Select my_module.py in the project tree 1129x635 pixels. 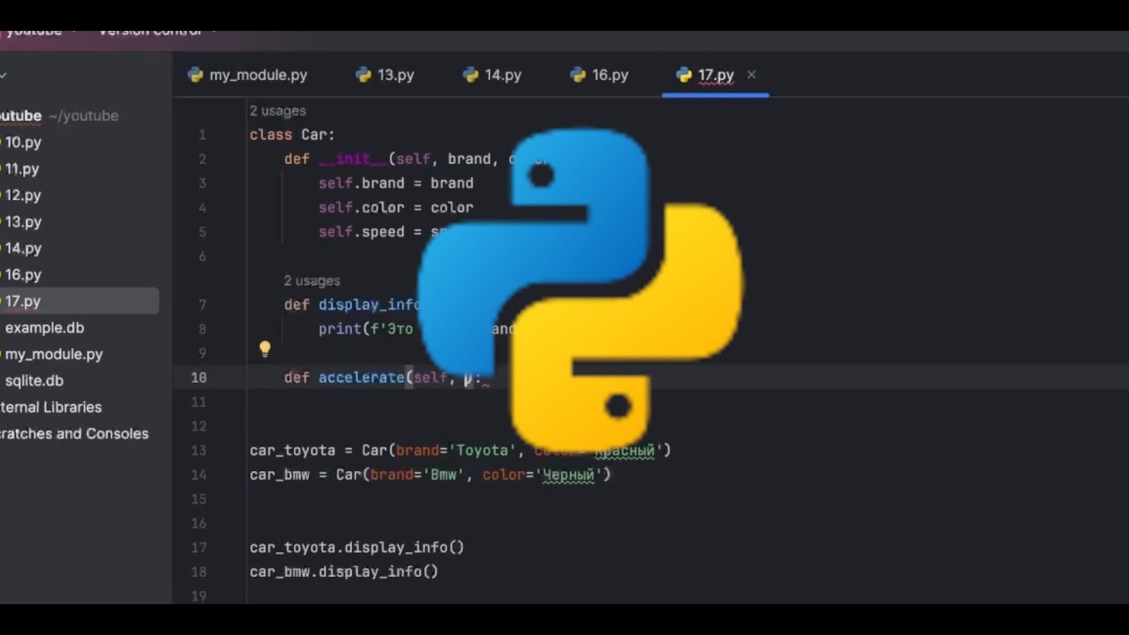pos(54,354)
